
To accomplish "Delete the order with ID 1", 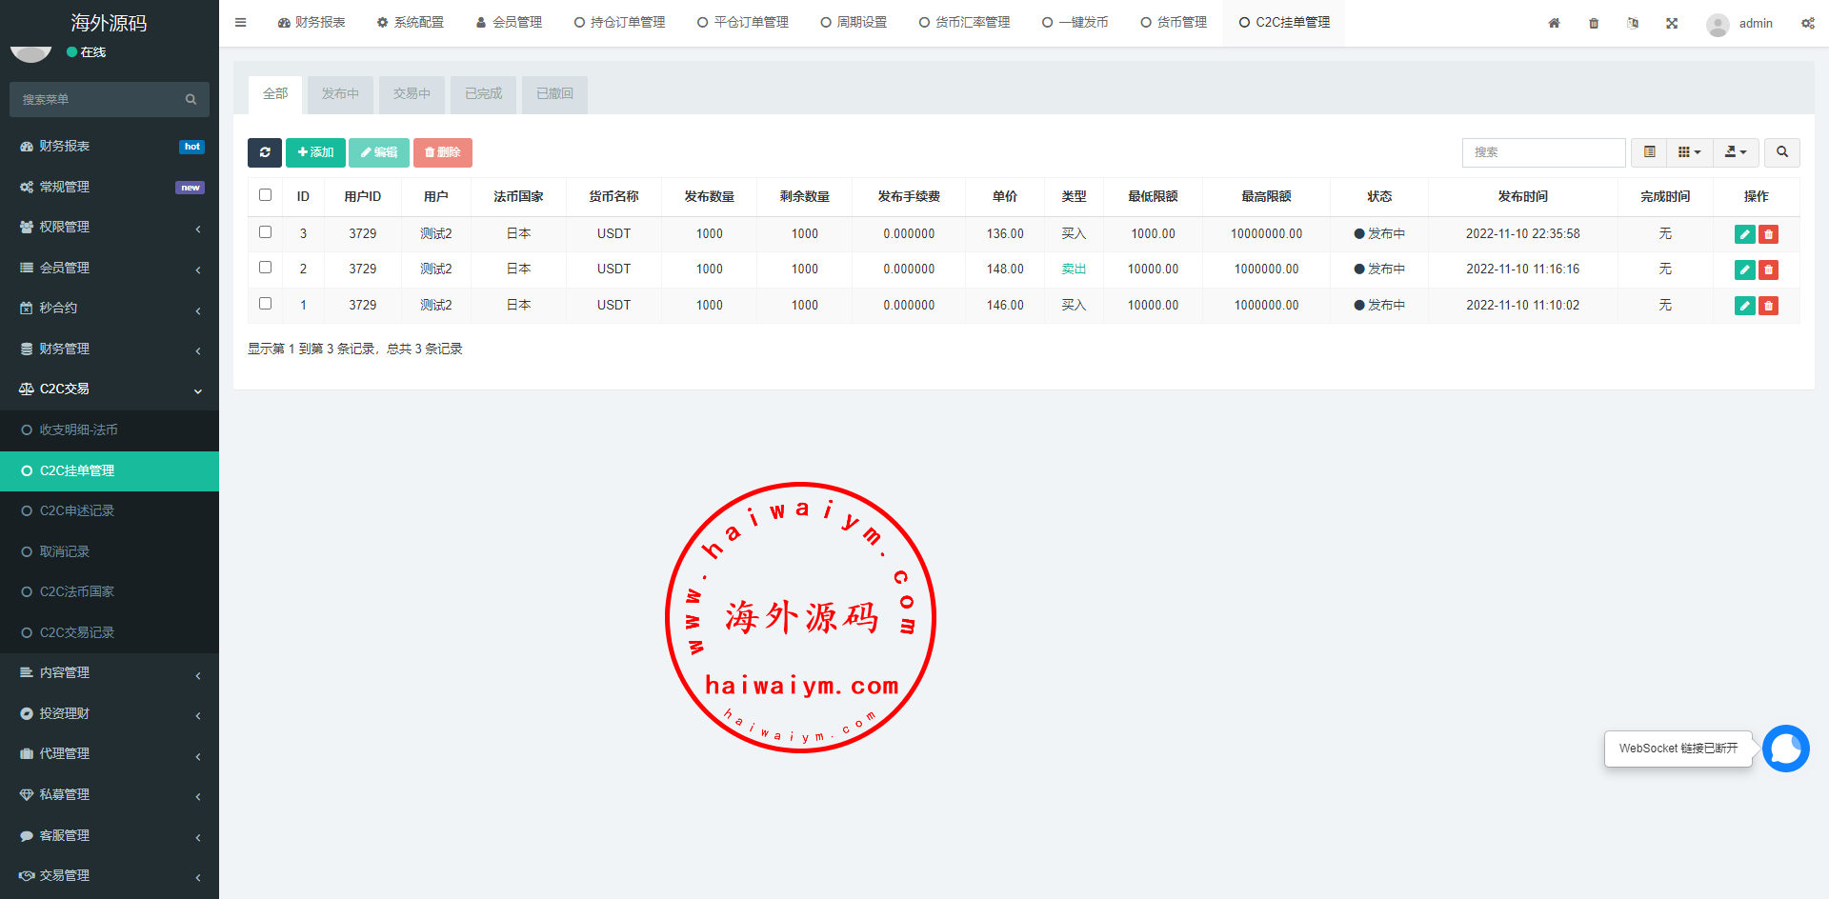I will pyautogui.click(x=1768, y=306).
